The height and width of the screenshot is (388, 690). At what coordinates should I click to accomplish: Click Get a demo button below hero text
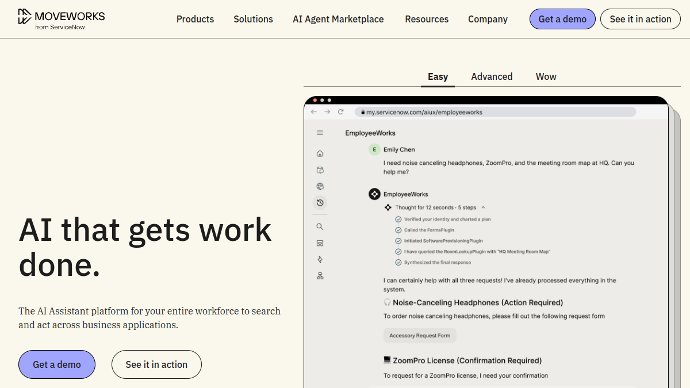57,364
